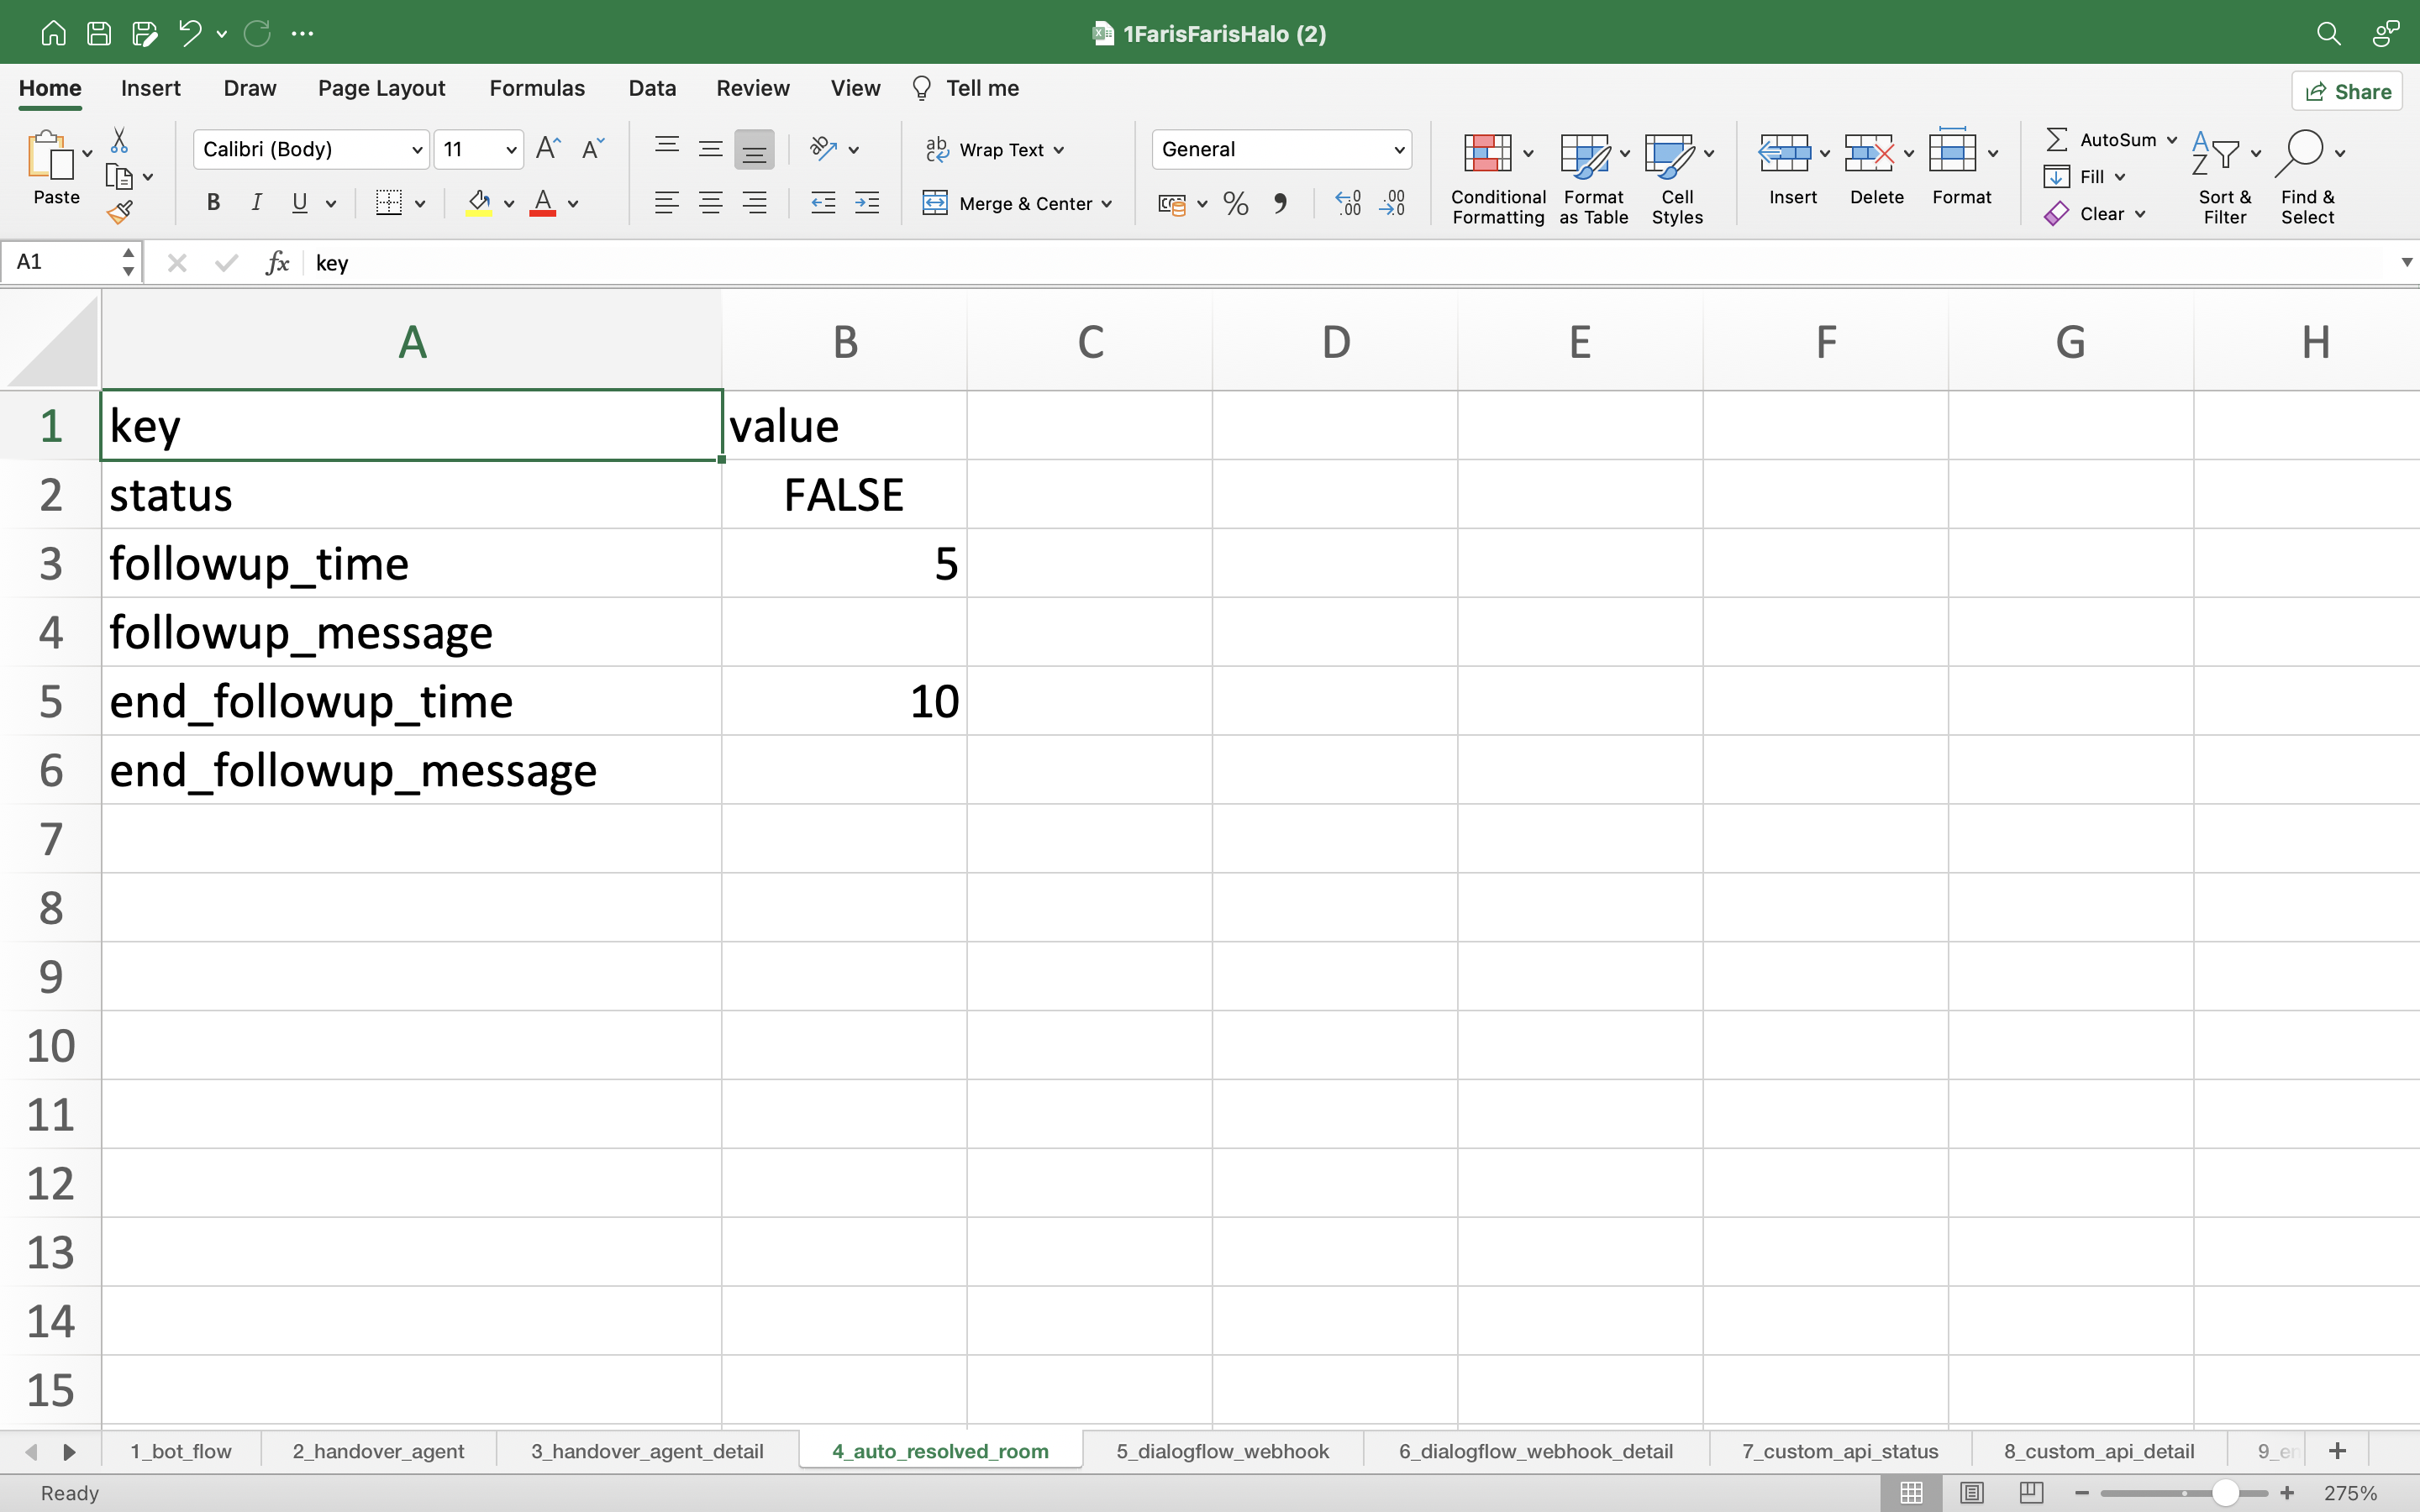Click the Format Painter brush icon
This screenshot has width=2420, height=1512.
pyautogui.click(x=120, y=212)
